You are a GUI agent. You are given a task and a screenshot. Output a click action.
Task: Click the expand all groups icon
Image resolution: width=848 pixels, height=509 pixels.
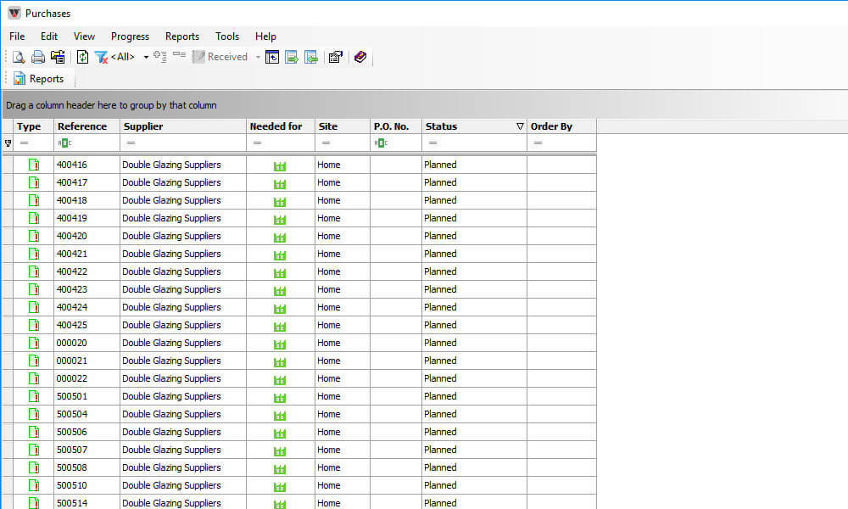(x=160, y=57)
